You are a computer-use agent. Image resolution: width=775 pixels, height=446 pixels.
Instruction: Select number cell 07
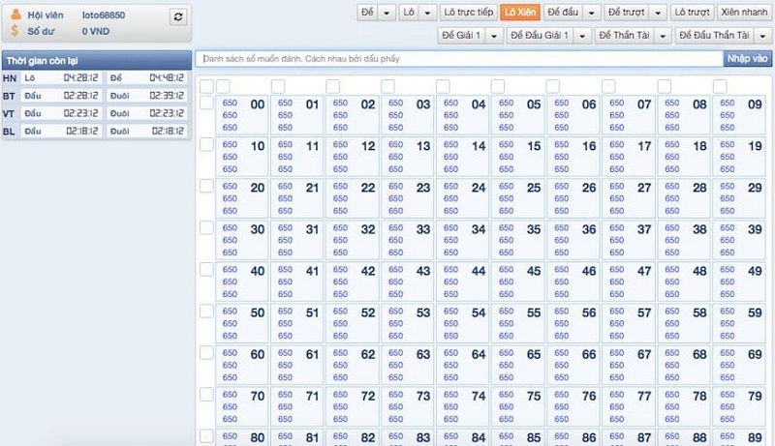pos(629,115)
